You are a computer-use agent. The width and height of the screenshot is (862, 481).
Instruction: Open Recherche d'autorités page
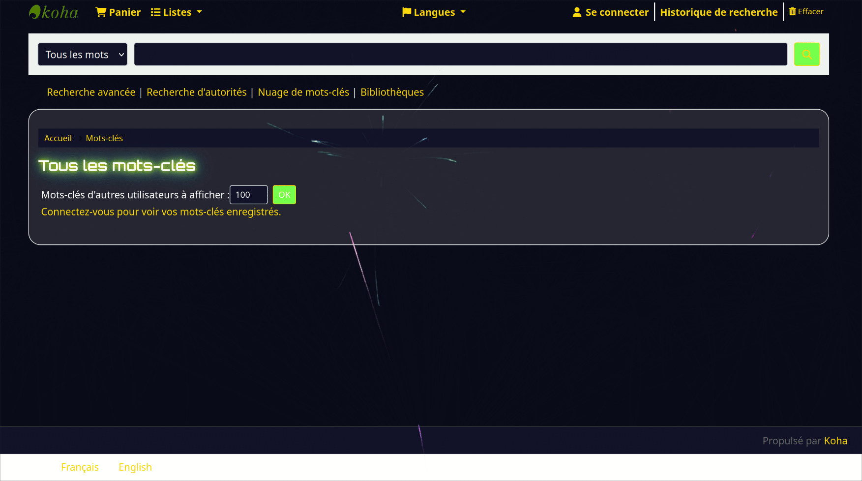(x=196, y=92)
